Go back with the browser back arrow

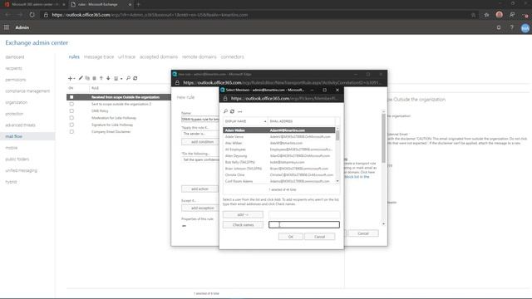[x=7, y=15]
